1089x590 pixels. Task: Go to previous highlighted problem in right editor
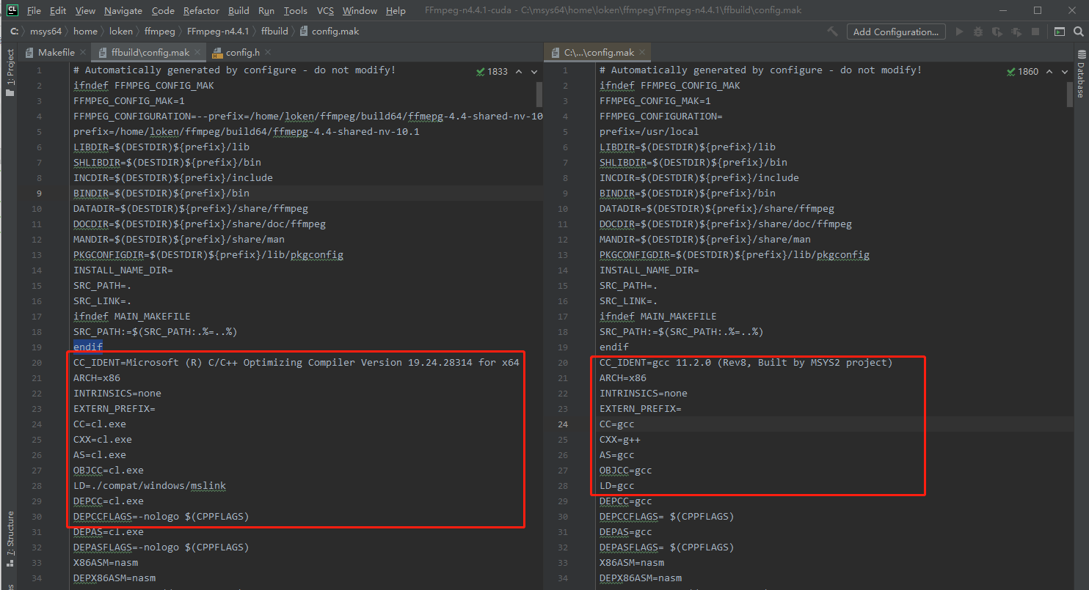click(x=1050, y=71)
